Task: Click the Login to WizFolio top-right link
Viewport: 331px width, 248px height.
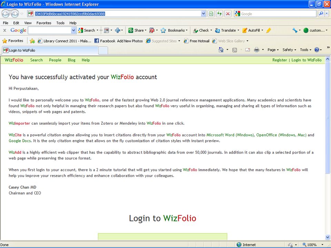Action: click(x=306, y=60)
